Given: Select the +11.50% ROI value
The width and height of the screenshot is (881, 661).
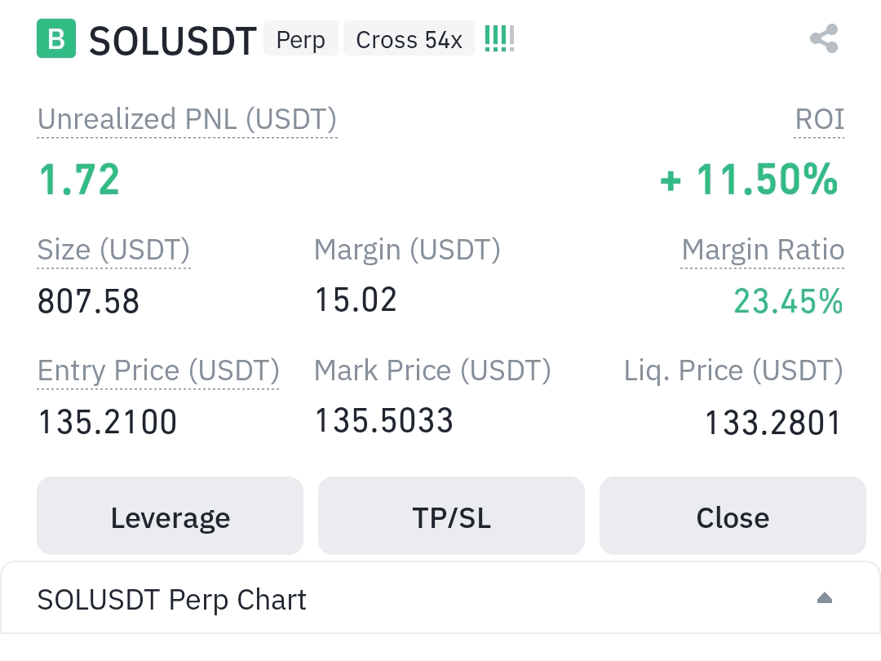Looking at the screenshot, I should coord(749,180).
